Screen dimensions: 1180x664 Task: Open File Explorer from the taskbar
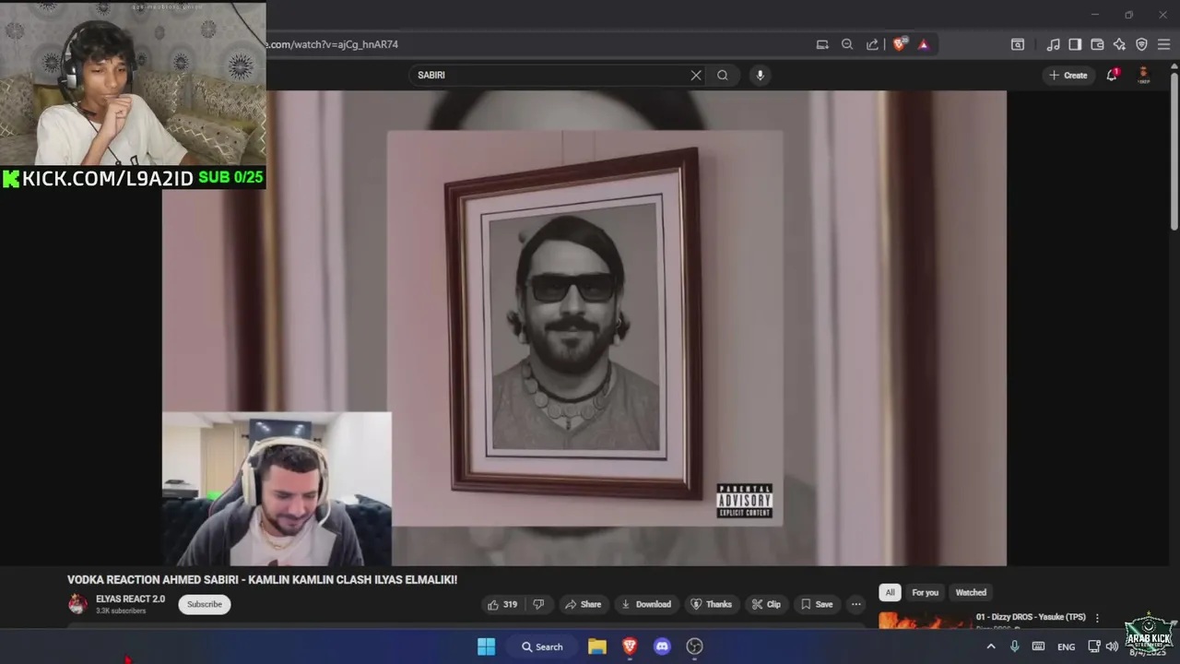(x=597, y=646)
